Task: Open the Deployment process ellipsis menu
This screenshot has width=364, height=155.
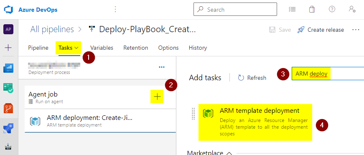Action: 162,67
